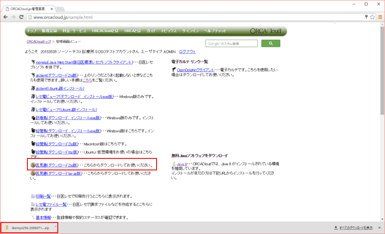Show all downloads link in download bar
This screenshot has height=234, width=385.
coord(353,228)
